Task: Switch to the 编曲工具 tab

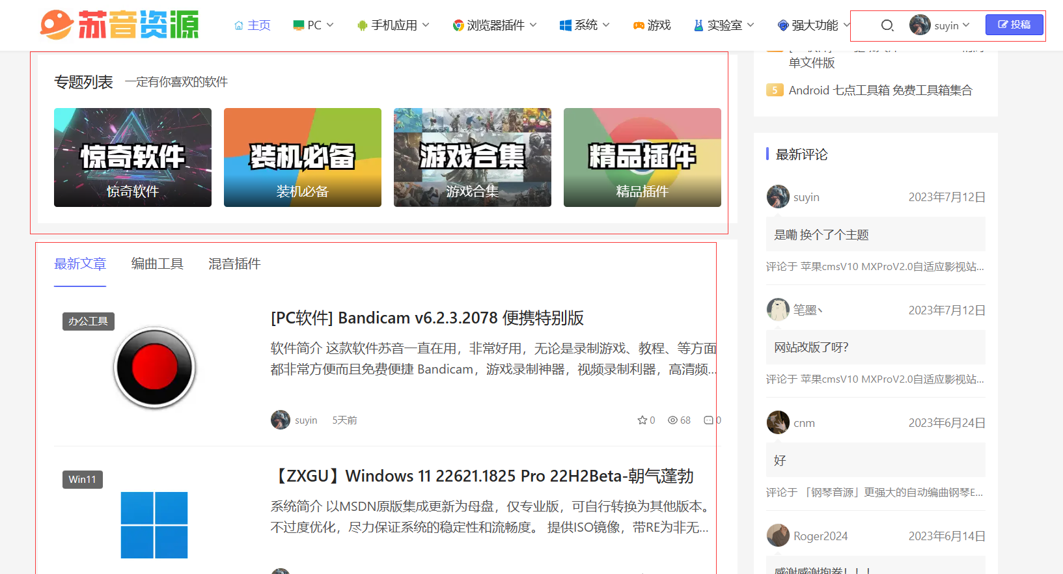Action: click(x=158, y=264)
